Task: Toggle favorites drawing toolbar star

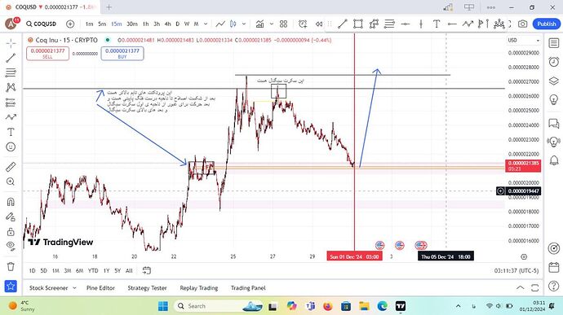Action: [11, 286]
